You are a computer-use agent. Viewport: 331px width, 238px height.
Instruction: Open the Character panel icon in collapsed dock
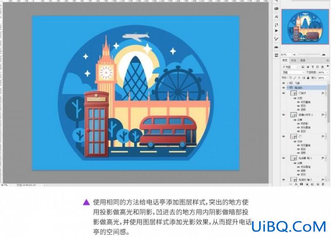click(277, 17)
